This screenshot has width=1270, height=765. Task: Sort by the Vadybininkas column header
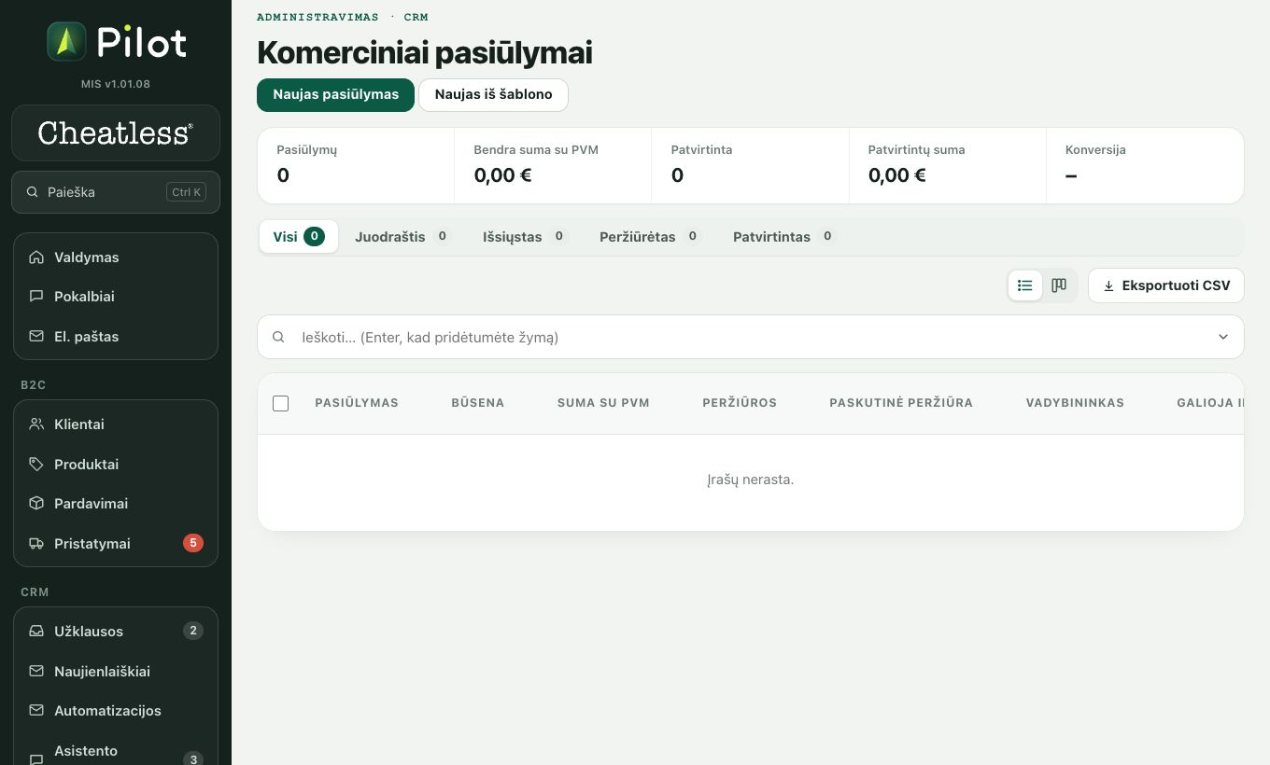tap(1075, 403)
